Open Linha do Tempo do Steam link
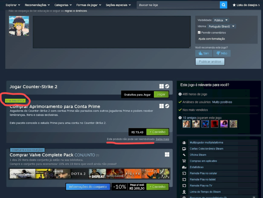The image size is (263, 198). [205, 192]
